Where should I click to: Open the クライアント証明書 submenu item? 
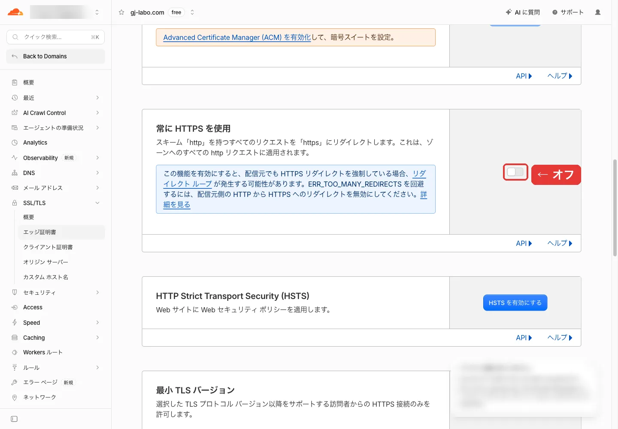point(62,247)
